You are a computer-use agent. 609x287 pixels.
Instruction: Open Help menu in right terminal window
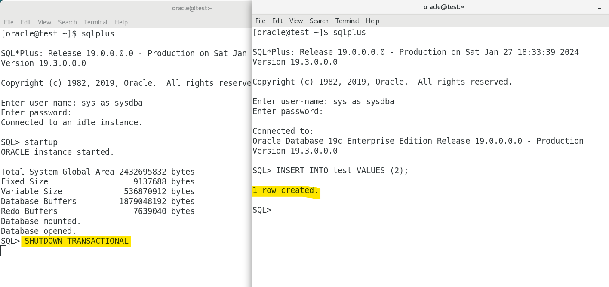pyautogui.click(x=372, y=21)
